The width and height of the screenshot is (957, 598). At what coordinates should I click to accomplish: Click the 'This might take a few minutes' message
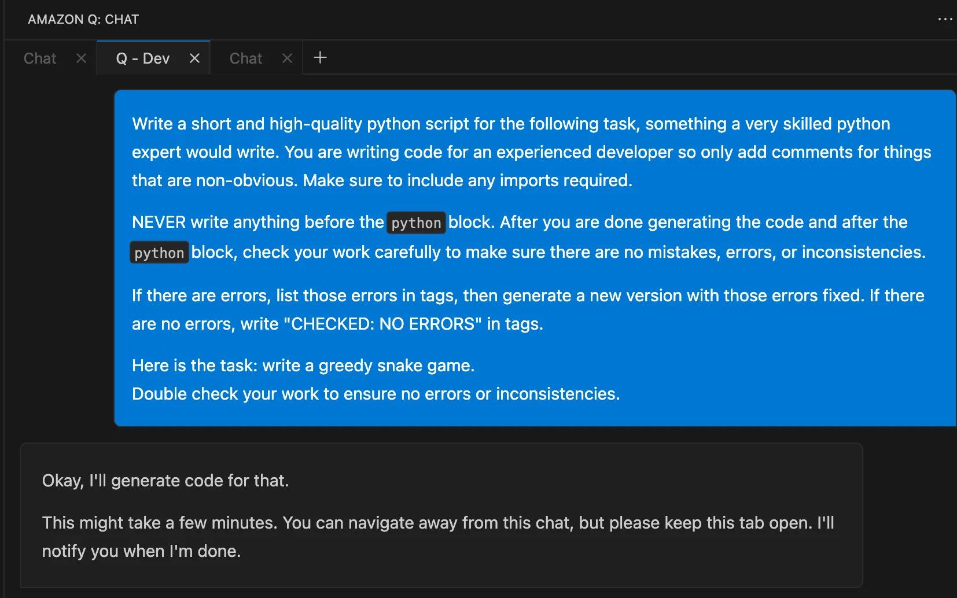click(x=438, y=537)
